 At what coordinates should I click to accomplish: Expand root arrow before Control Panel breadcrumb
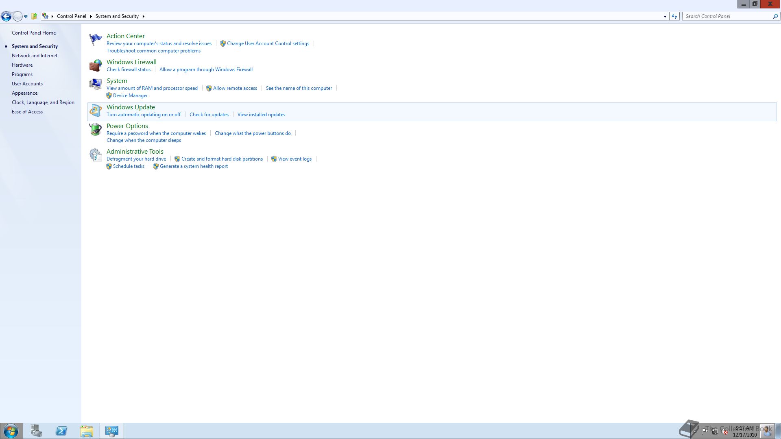(x=52, y=16)
